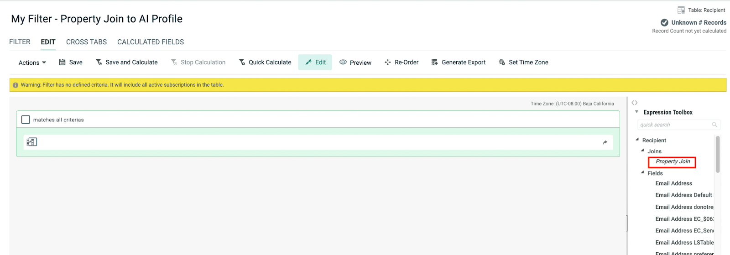This screenshot has width=730, height=255.
Task: Click the Quick Calculate icon
Action: [242, 62]
